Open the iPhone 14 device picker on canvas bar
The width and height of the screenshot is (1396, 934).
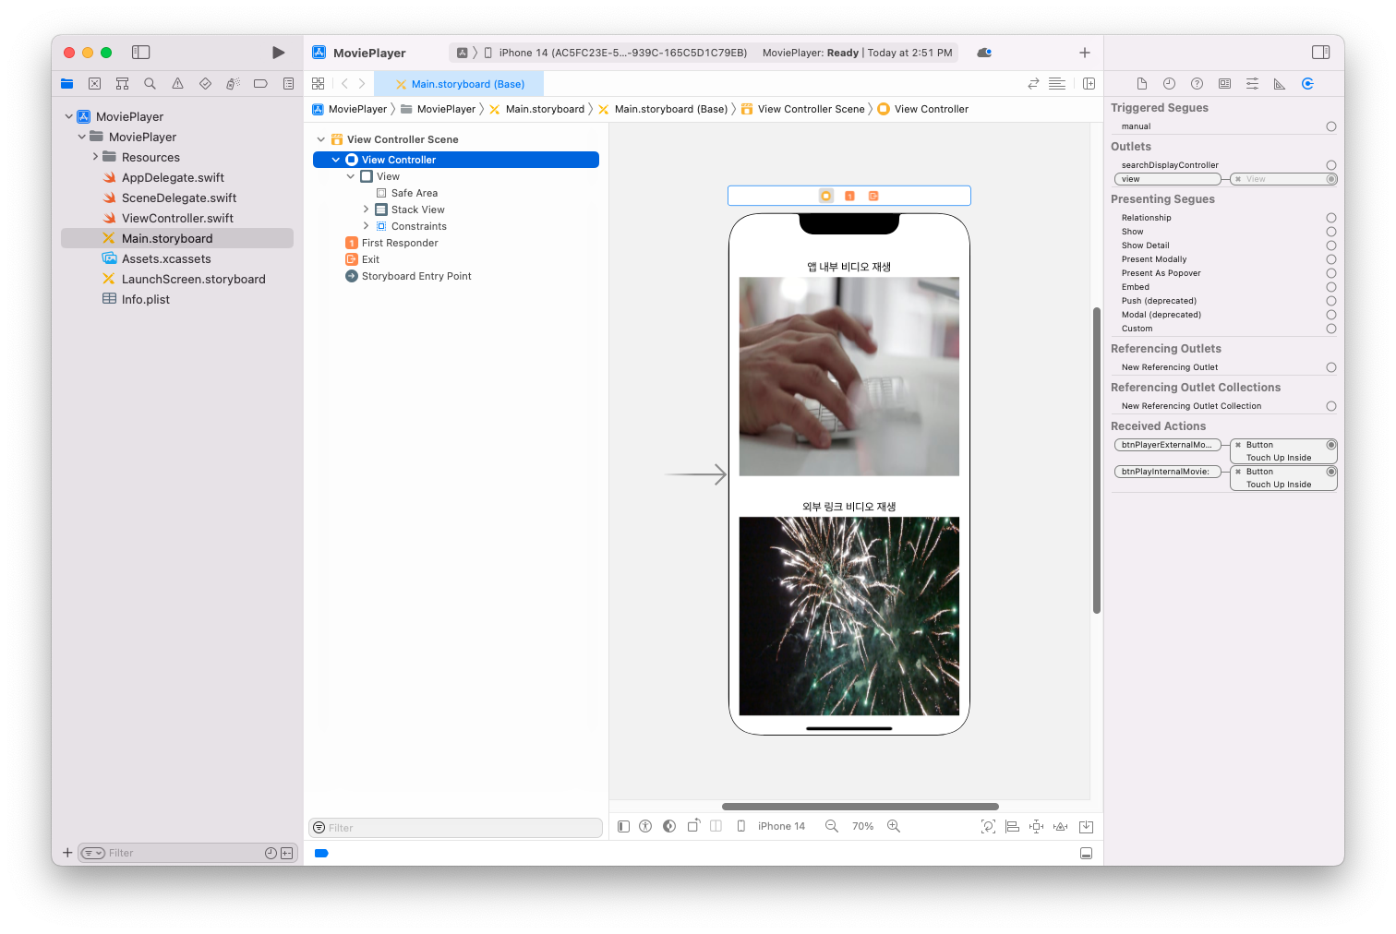[x=772, y=826]
